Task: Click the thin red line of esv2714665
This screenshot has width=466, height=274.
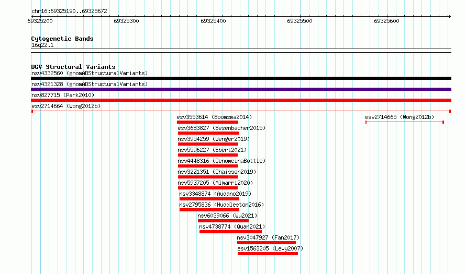Action: 405,122
